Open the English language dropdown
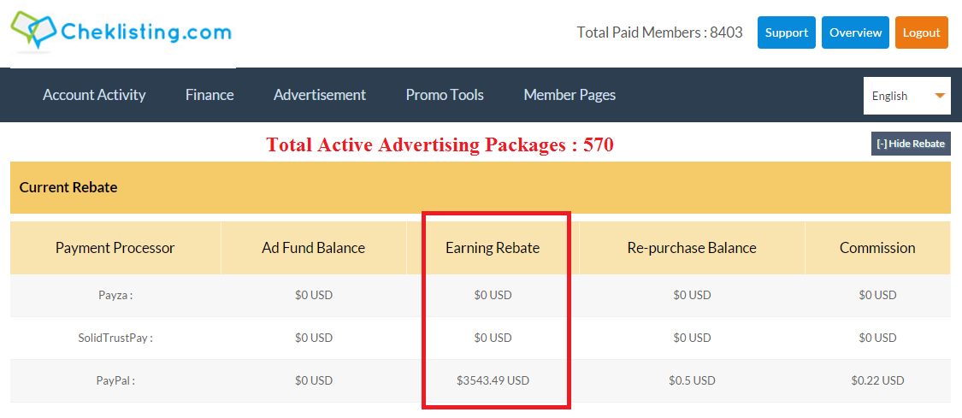 click(x=906, y=96)
